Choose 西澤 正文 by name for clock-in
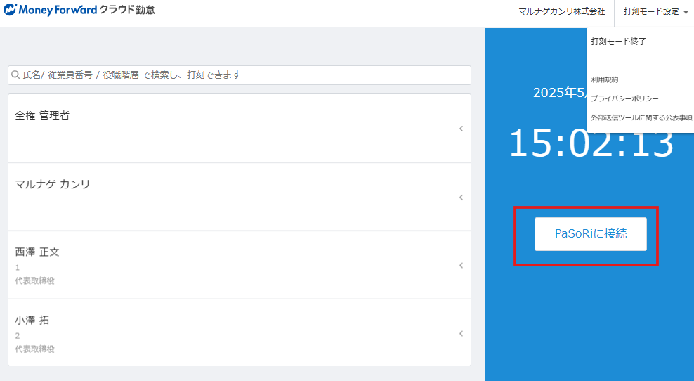Screen dimensions: 694x381 click(x=37, y=252)
